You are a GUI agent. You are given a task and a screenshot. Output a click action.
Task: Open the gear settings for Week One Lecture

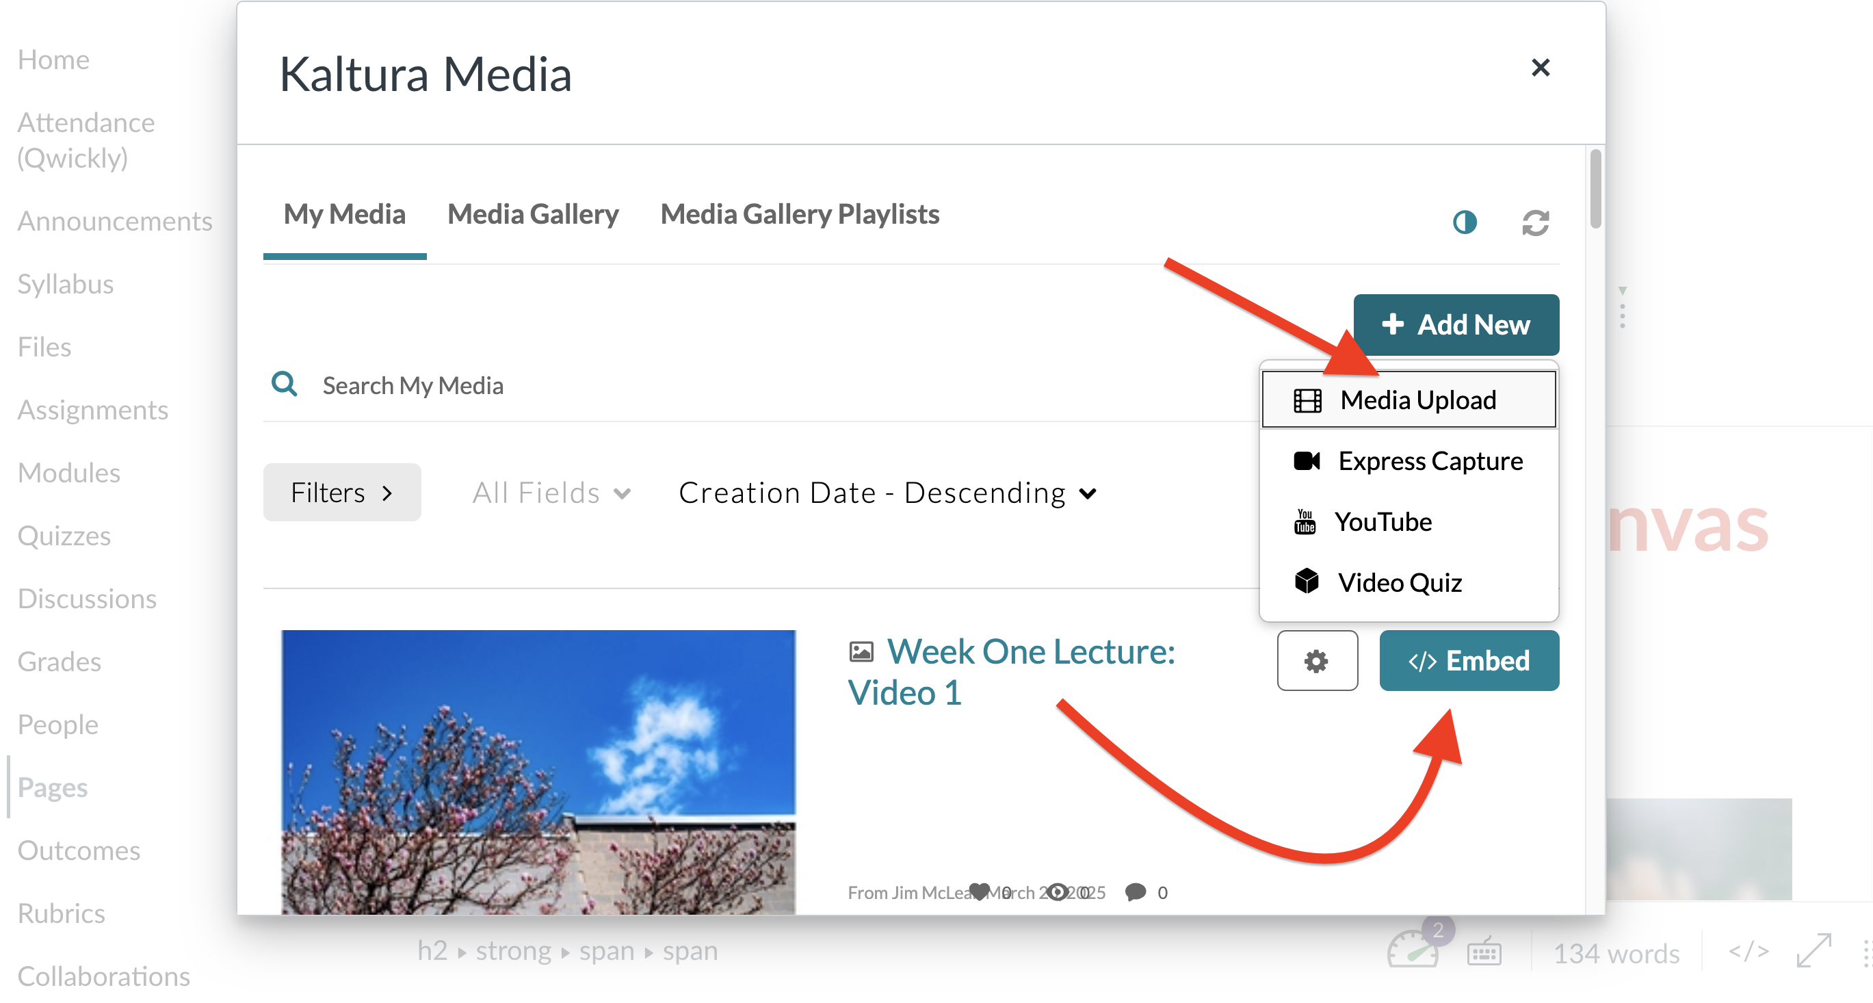coord(1317,660)
